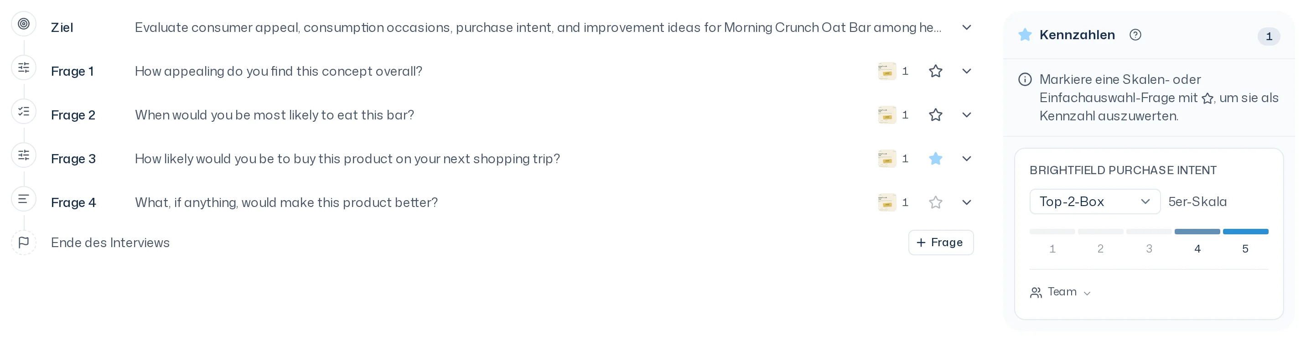Click the flag icon at Ende des Interviews
1306x341 pixels.
pos(24,243)
